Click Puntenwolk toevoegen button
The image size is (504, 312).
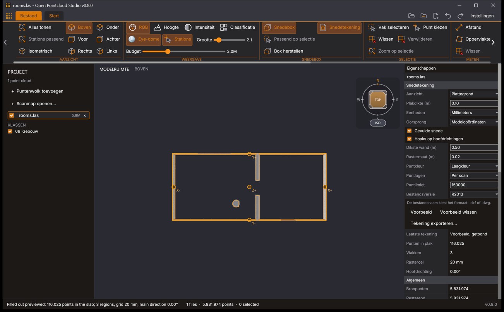[37, 91]
